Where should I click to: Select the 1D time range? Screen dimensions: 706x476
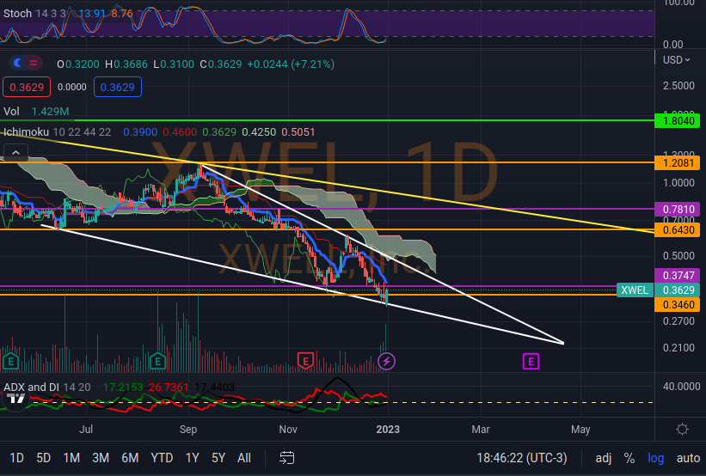16,458
